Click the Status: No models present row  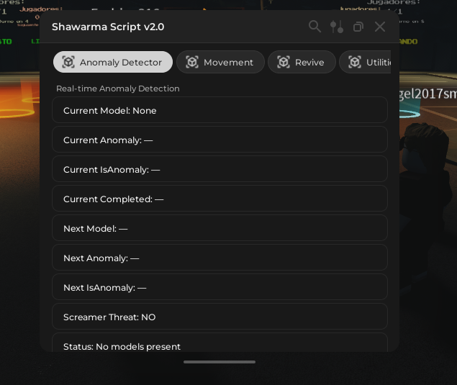[220, 344]
